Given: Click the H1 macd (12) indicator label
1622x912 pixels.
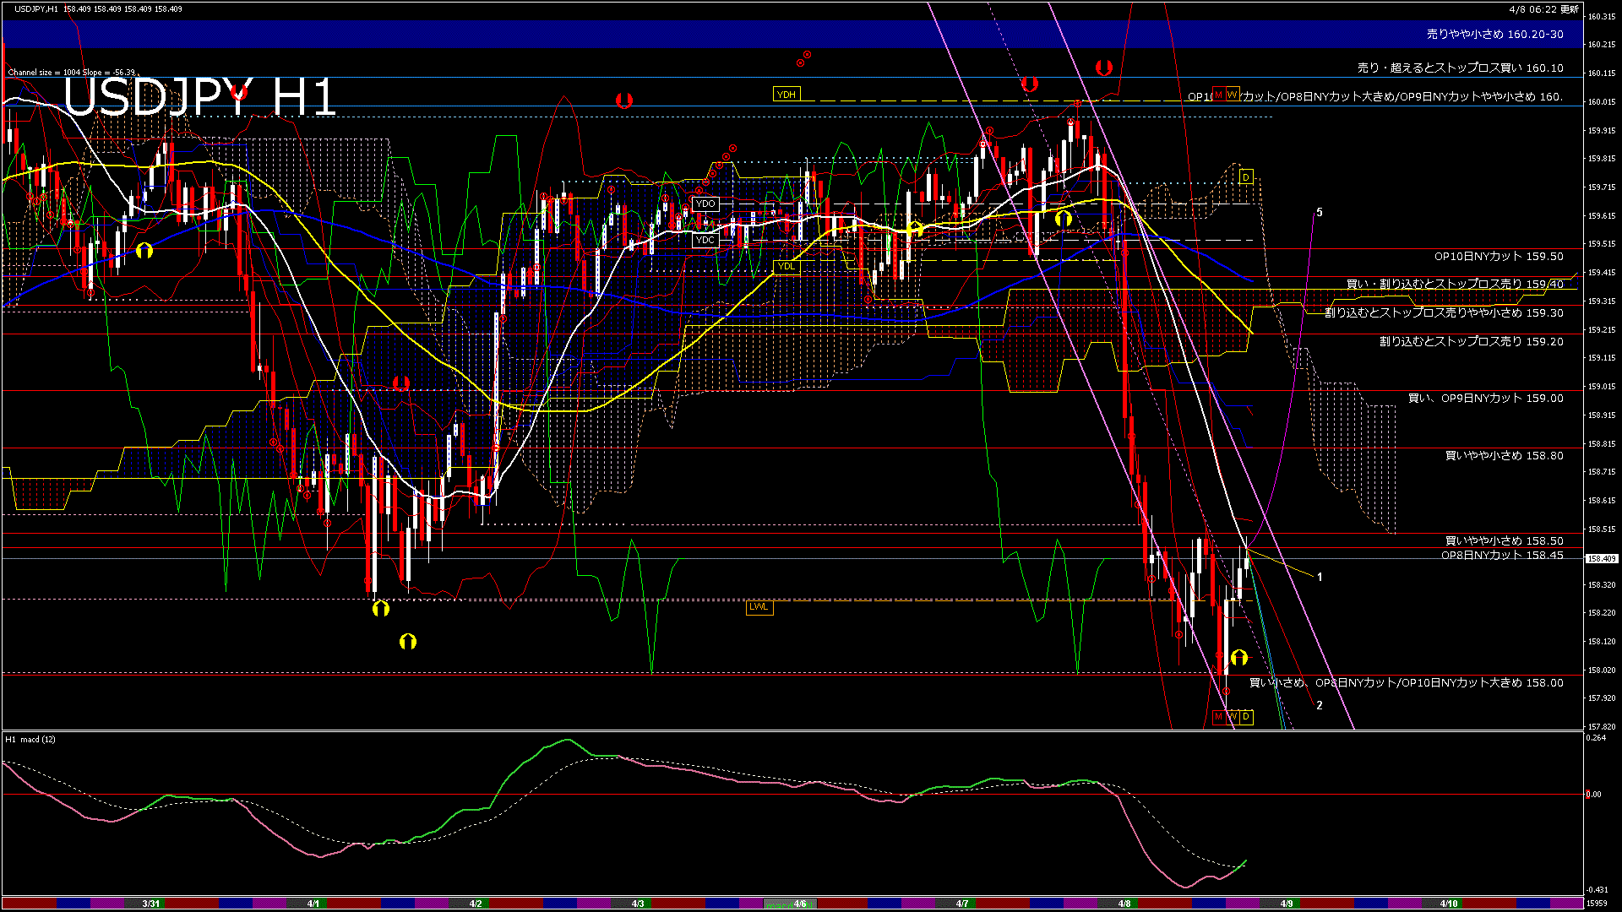Looking at the screenshot, I should 30,740.
